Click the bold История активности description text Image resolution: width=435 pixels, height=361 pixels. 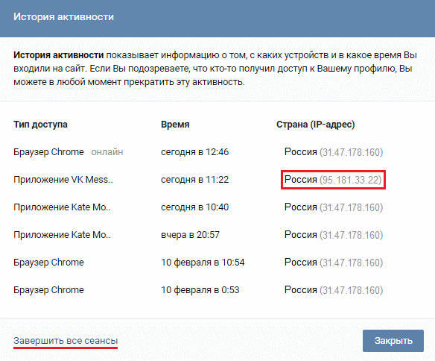tap(59, 55)
